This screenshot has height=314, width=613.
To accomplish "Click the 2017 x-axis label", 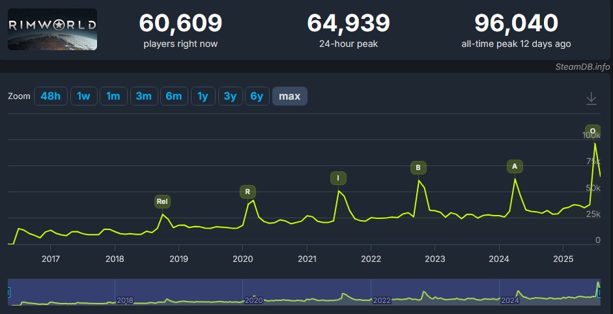I will (x=51, y=259).
